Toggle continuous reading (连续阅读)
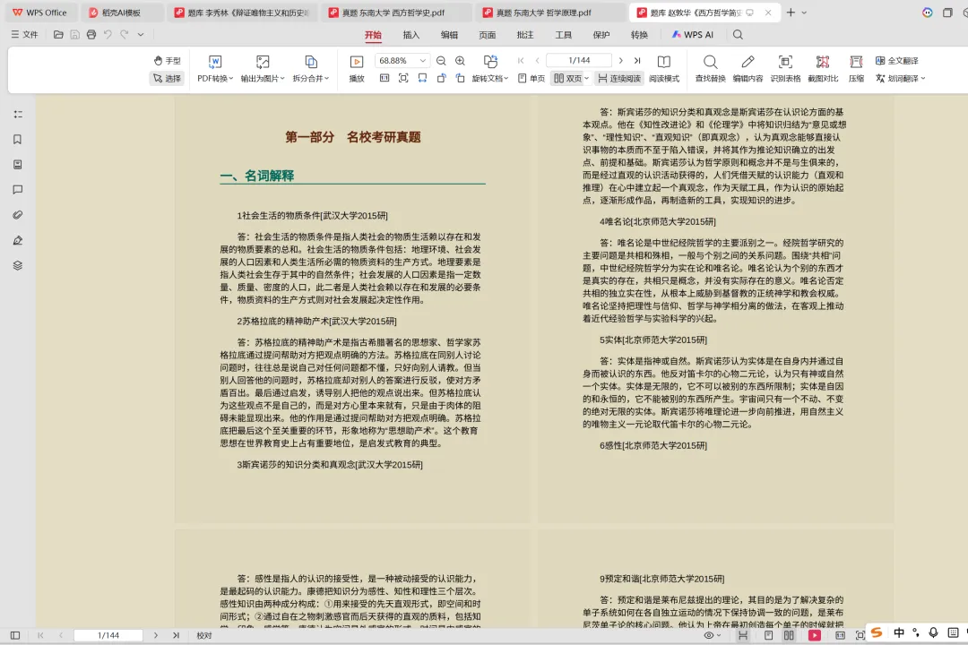968x645 pixels. 619,79
